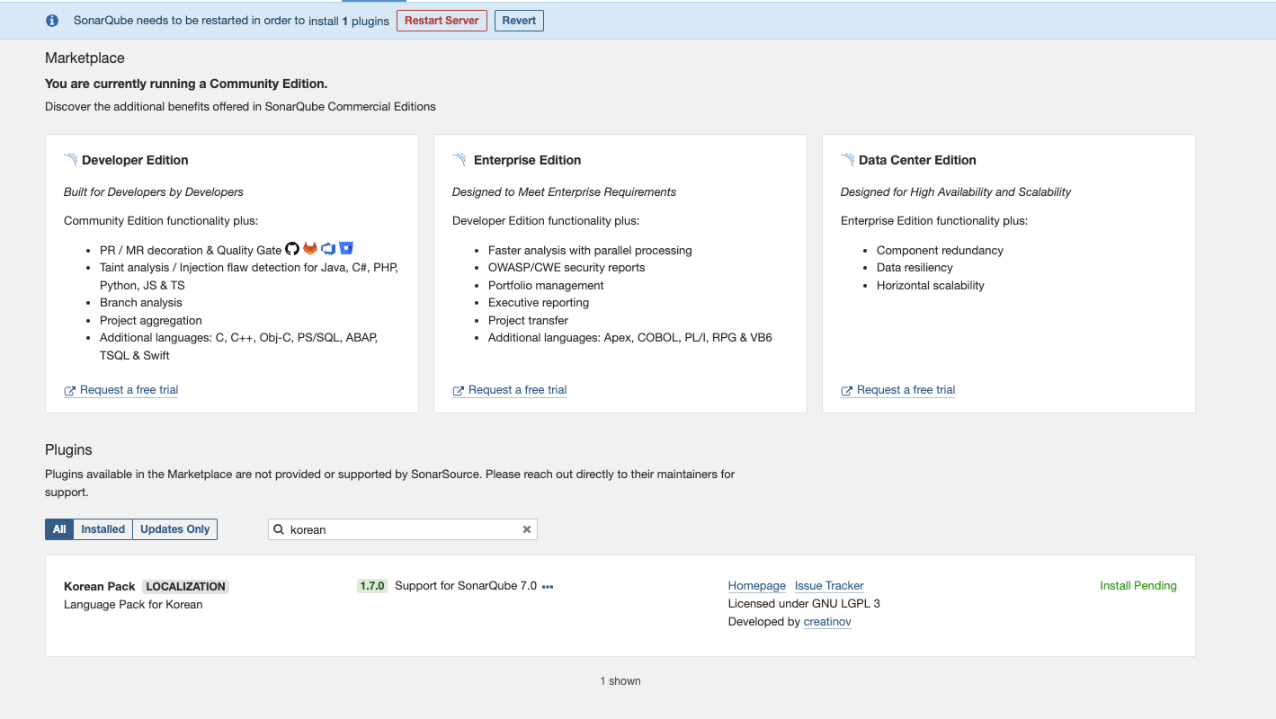Click the SonarQube logo beside Developer Edition

[71, 160]
